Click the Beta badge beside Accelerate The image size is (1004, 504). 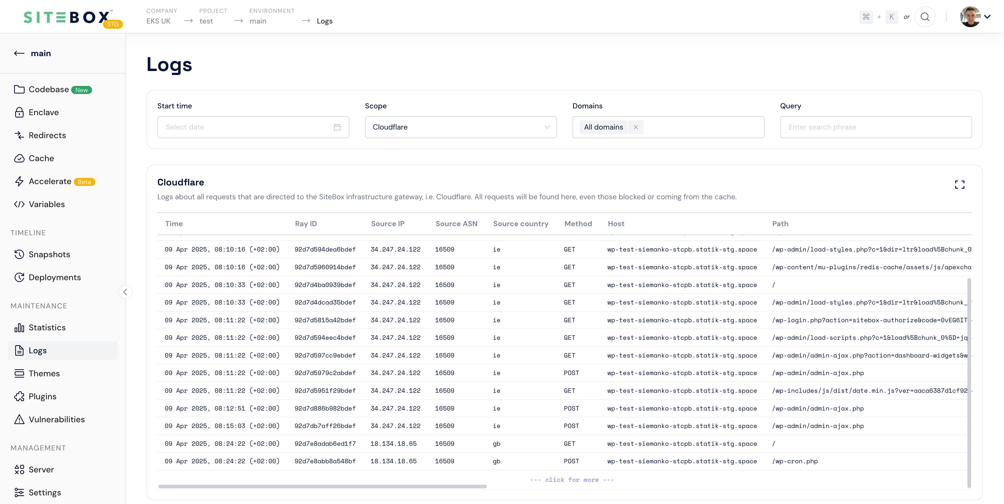(x=84, y=182)
